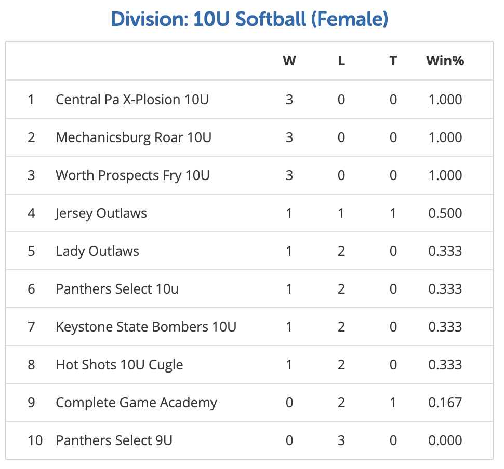Click the T column header

coord(393,61)
